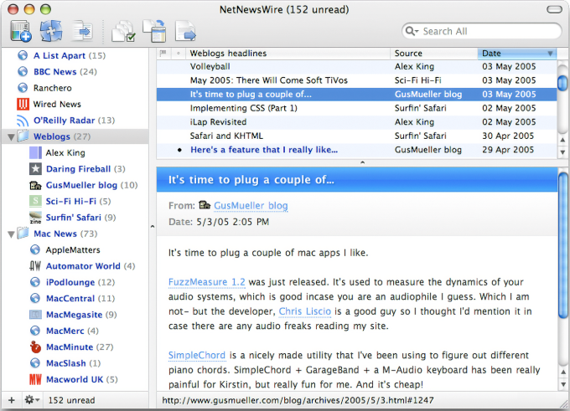This screenshot has height=411, width=570.
Task: Click the headline list scroll up arrow
Action: point(562,140)
